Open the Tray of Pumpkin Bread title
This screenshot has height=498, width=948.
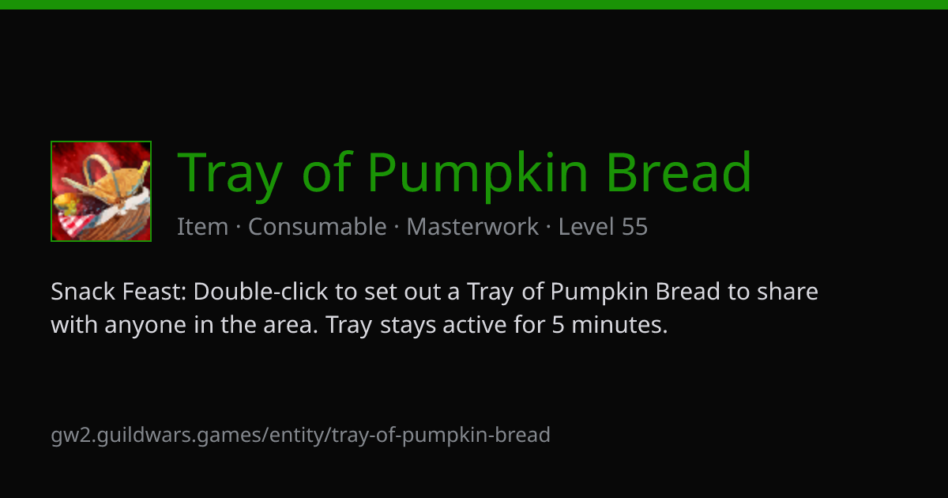click(x=465, y=173)
